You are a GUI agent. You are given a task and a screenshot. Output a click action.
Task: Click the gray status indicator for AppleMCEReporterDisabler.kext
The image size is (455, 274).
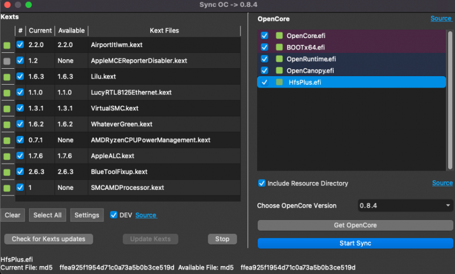pos(7,61)
